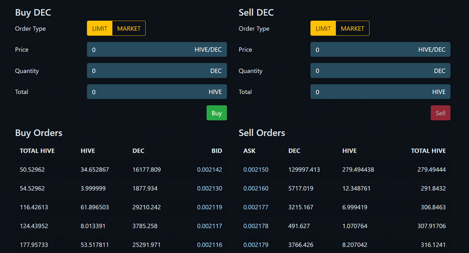This screenshot has width=469, height=253.
Task: Select the 0.002130 bid price
Action: tap(209, 188)
